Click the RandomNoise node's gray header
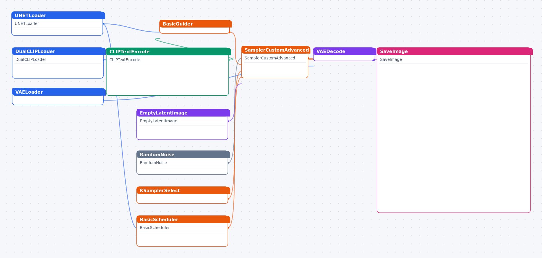Image resolution: width=542 pixels, height=258 pixels. 183,155
